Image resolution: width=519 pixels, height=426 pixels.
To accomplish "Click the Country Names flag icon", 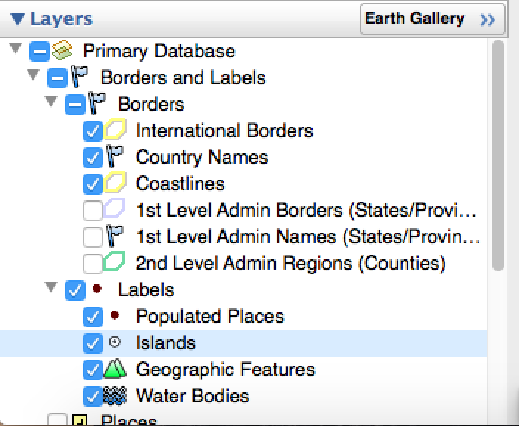I will (x=116, y=157).
